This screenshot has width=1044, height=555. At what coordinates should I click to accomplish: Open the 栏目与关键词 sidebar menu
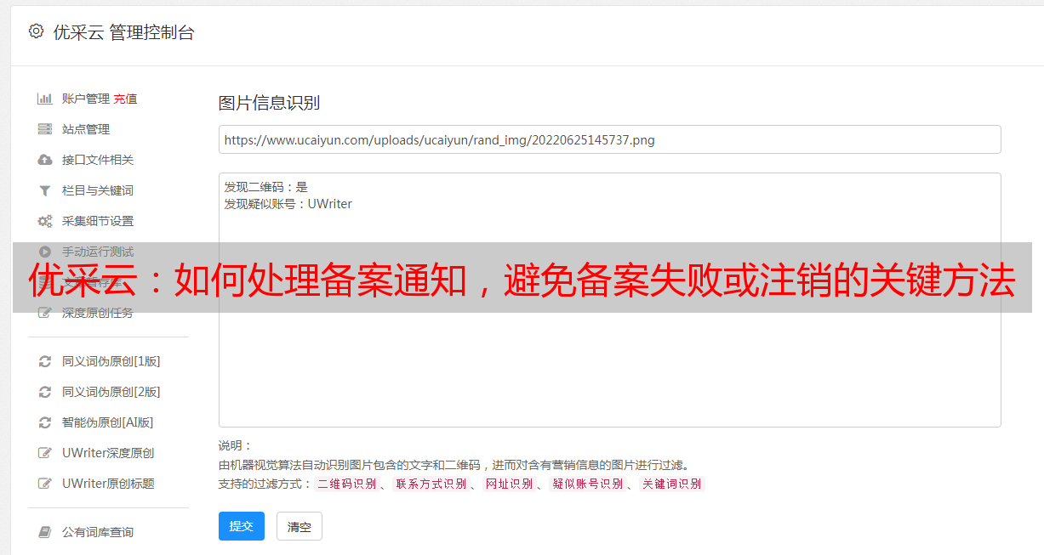pyautogui.click(x=98, y=190)
